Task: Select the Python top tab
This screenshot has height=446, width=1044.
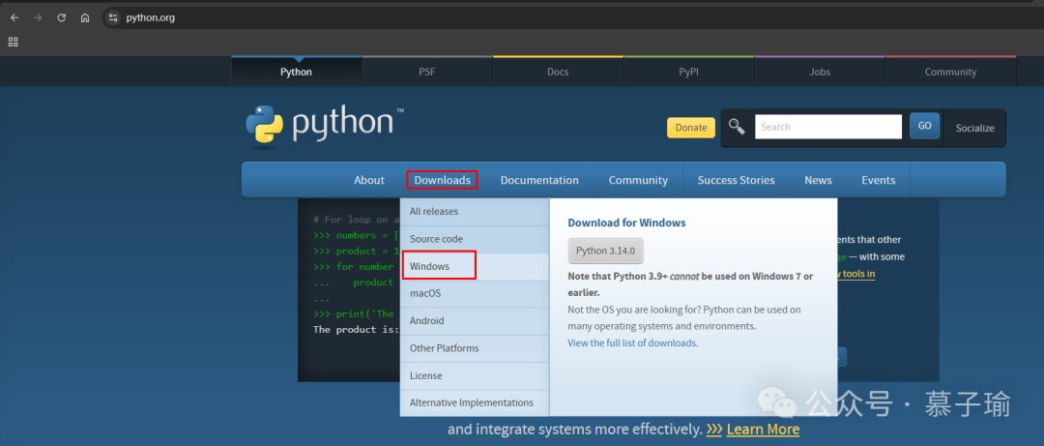Action: point(297,72)
